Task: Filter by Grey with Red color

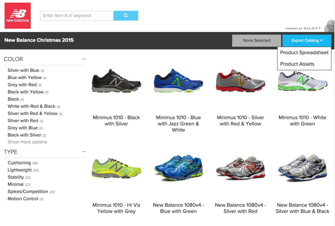Action: tap(22, 84)
